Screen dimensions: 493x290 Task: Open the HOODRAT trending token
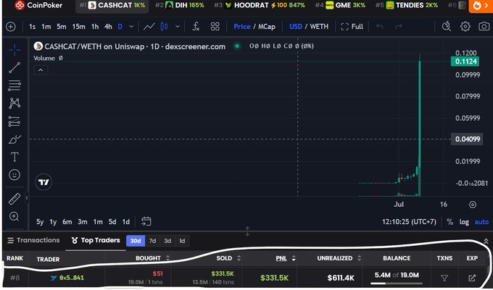point(260,5)
